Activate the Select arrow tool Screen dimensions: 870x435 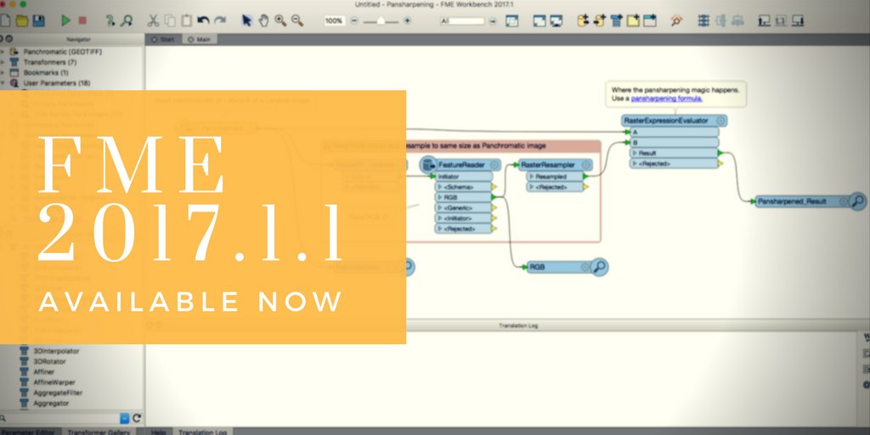(x=247, y=21)
